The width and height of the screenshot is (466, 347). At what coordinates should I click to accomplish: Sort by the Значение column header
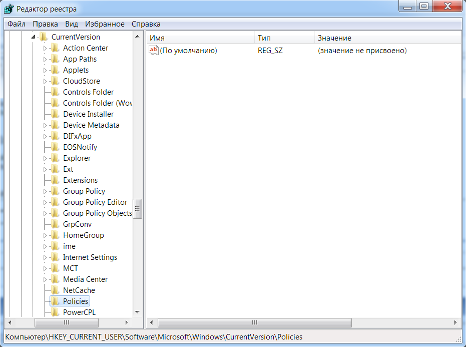pos(388,38)
